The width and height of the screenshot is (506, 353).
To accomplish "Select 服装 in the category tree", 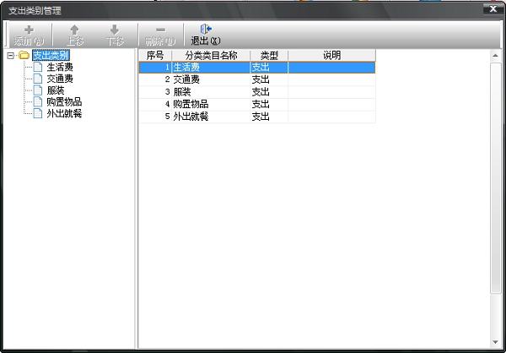I will point(56,90).
